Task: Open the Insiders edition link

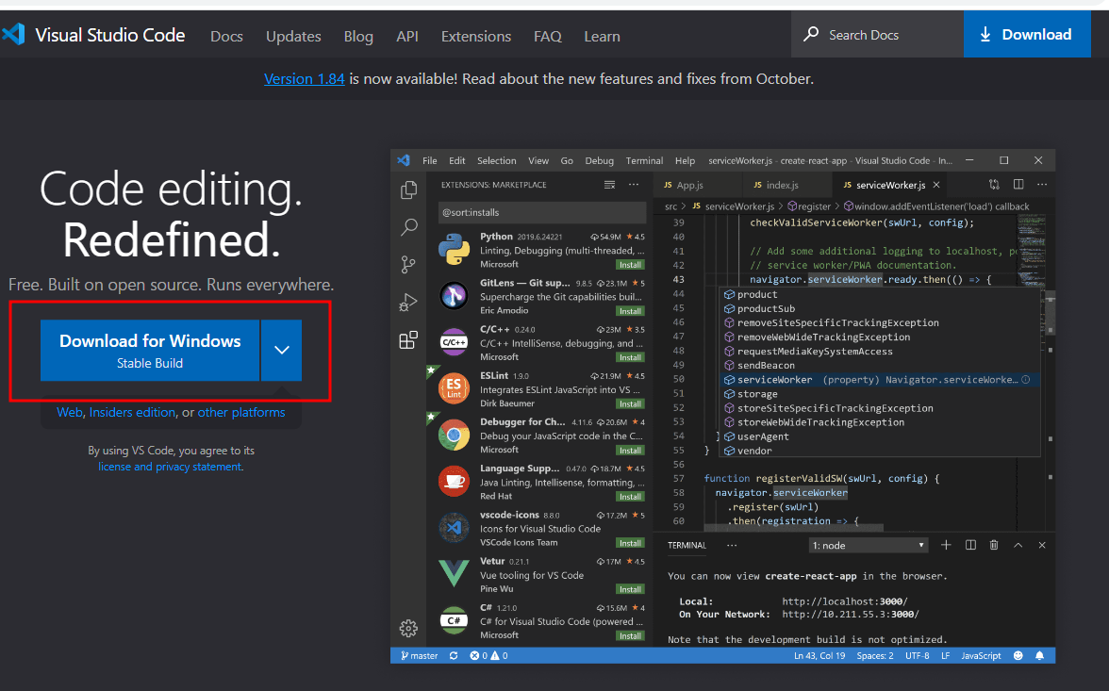Action: pos(132,412)
